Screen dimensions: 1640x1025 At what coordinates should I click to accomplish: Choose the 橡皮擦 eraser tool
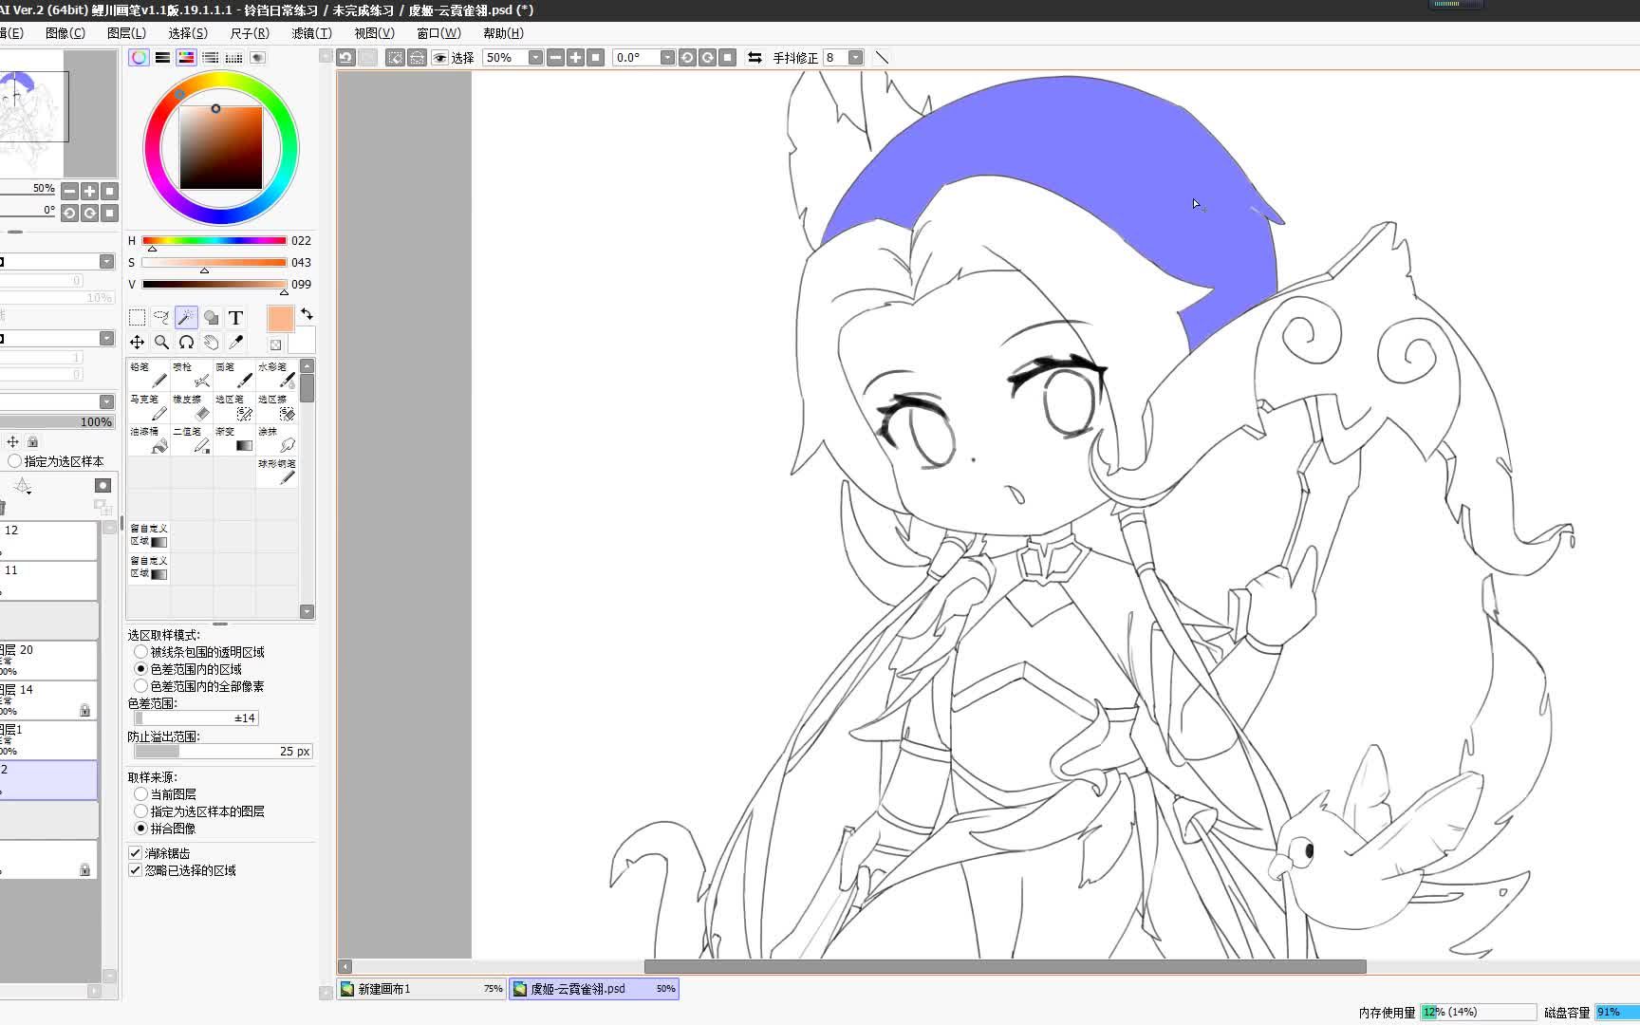(x=191, y=407)
